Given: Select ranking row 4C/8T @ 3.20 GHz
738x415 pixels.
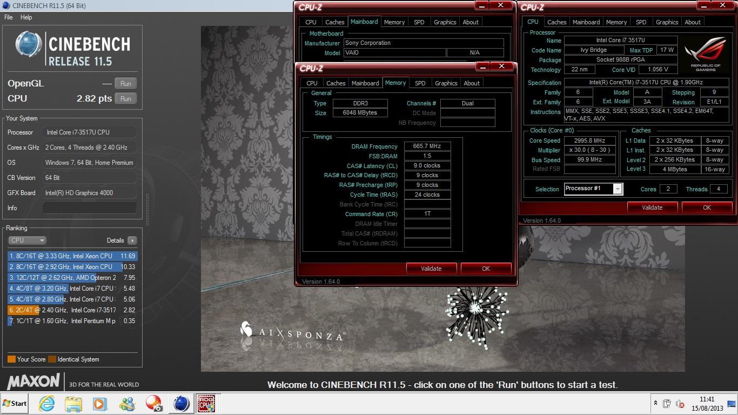Looking at the screenshot, I should coord(72,289).
